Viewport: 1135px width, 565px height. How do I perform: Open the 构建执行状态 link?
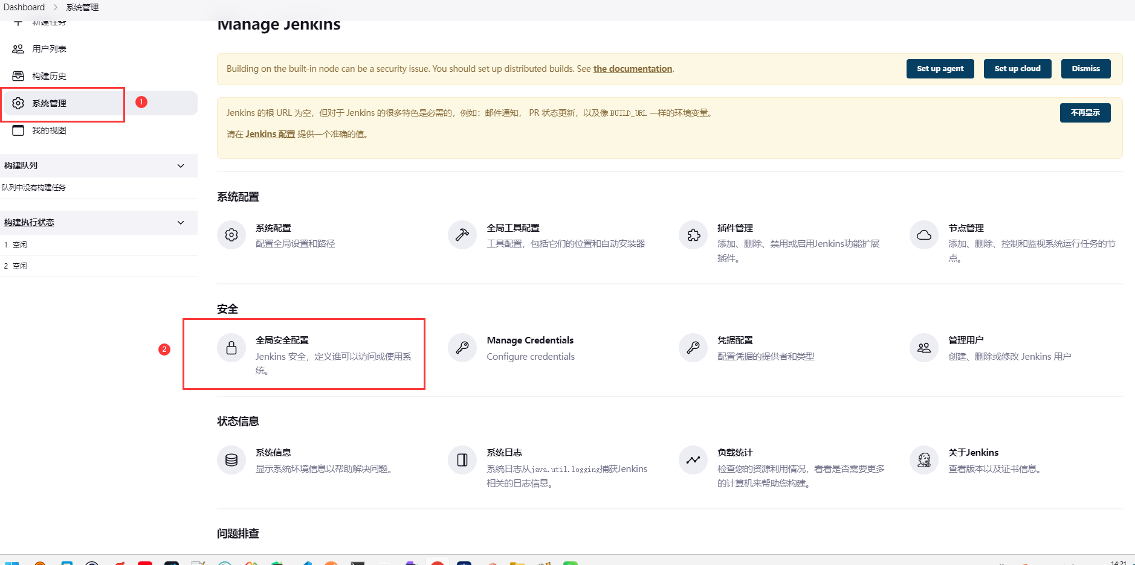click(29, 222)
